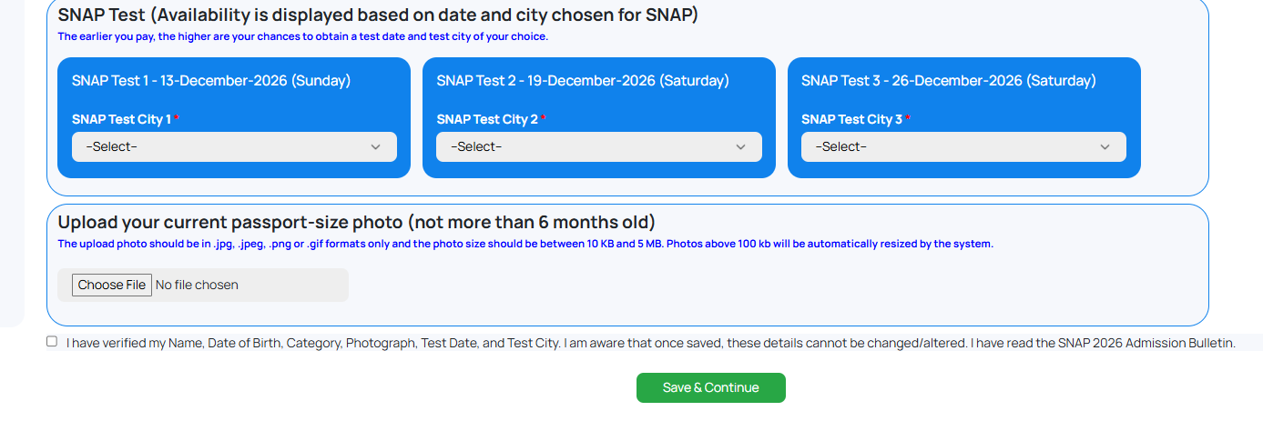
Task: Click the chevron arrow in the City 3 select
Action: click(x=1105, y=146)
